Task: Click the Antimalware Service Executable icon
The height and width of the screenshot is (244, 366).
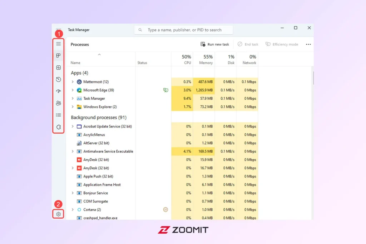Action: coord(79,151)
